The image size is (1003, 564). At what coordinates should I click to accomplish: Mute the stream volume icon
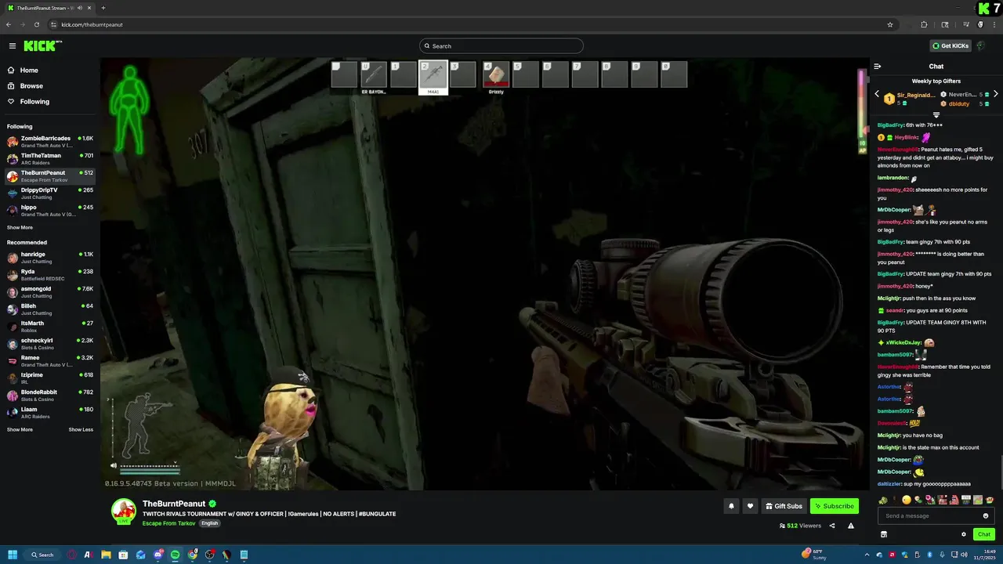114,465
